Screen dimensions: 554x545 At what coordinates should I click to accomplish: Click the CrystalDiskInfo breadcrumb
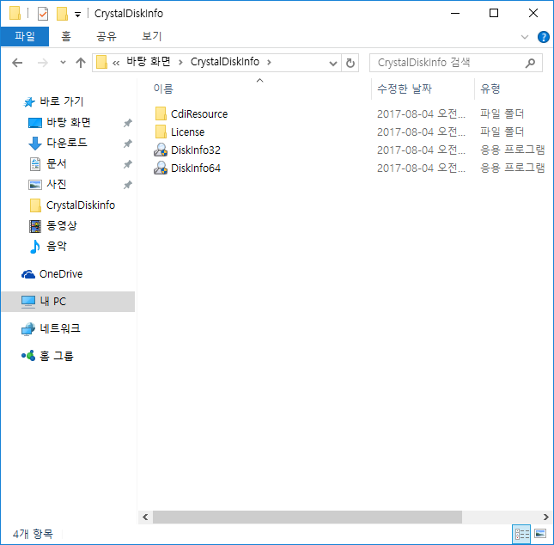(225, 62)
